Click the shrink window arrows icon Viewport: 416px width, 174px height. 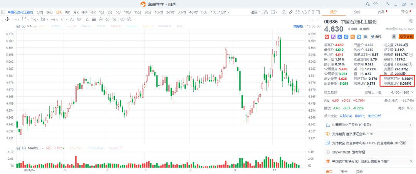pyautogui.click(x=387, y=4)
